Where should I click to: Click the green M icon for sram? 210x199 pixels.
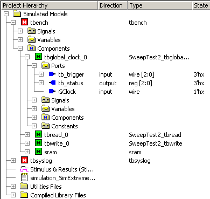pos(38,152)
